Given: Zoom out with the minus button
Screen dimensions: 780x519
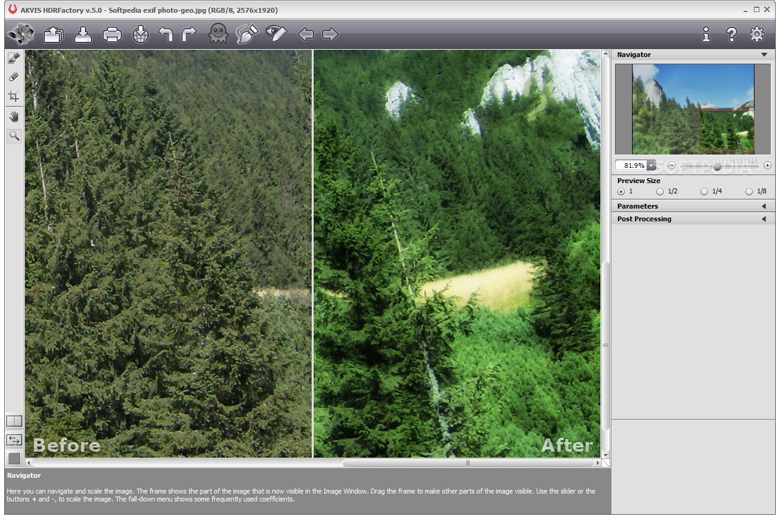Looking at the screenshot, I should pyautogui.click(x=671, y=166).
